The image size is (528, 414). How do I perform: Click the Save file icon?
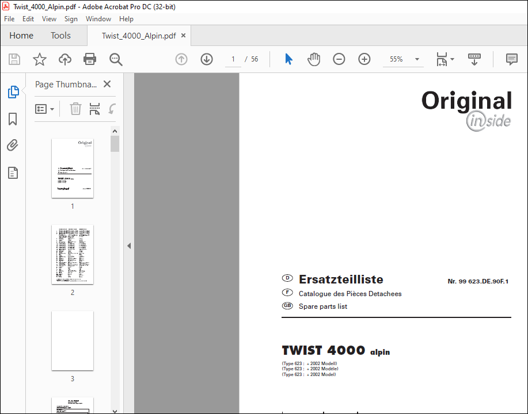coord(14,60)
